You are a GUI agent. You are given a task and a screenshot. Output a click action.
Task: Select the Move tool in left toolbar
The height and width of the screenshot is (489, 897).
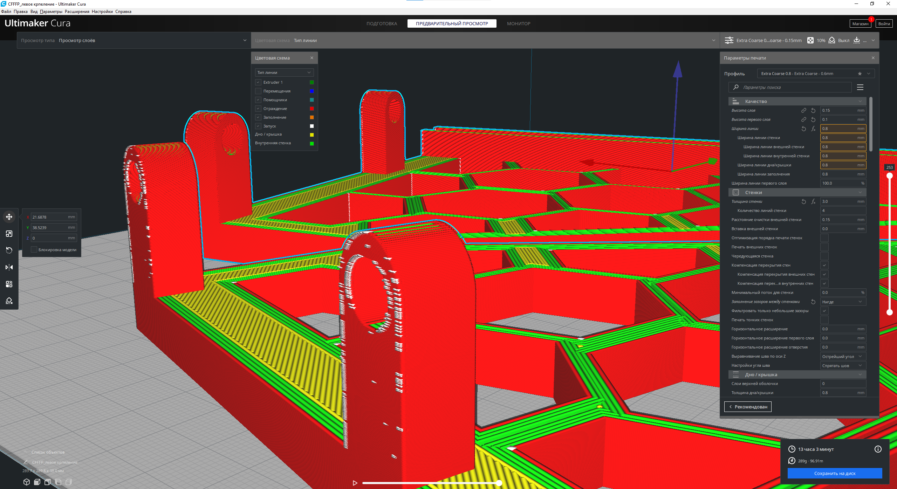tap(9, 217)
